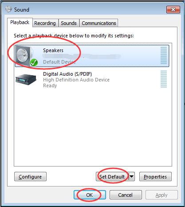The height and width of the screenshot is (207, 185).
Task: Click the Configure button
Action: tap(30, 177)
